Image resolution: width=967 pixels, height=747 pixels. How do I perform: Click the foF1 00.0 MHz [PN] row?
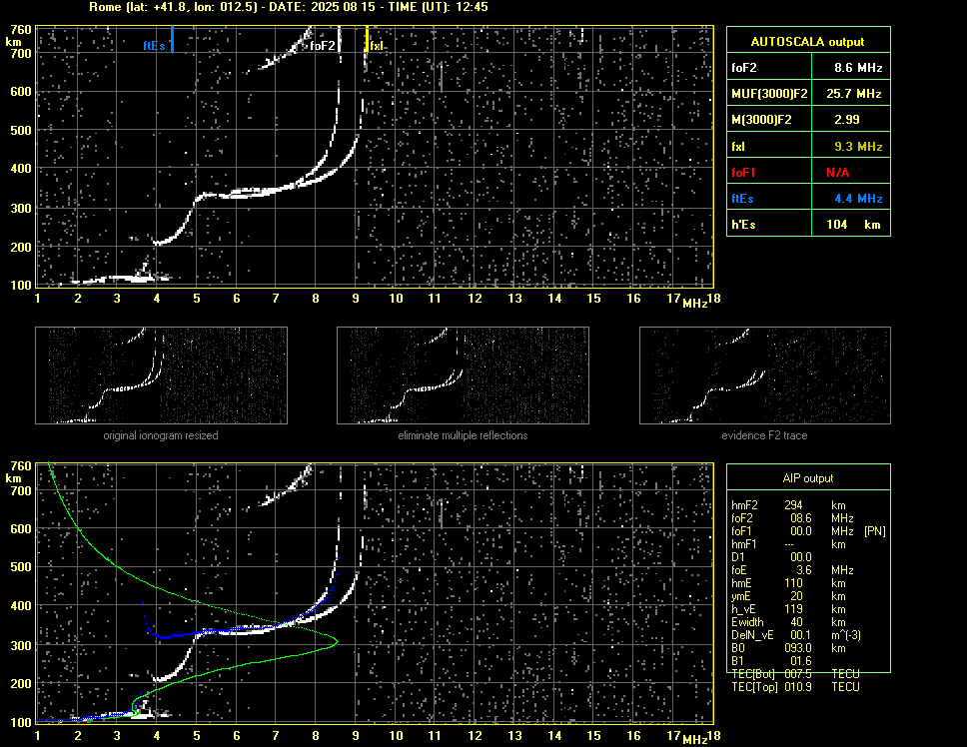[808, 530]
